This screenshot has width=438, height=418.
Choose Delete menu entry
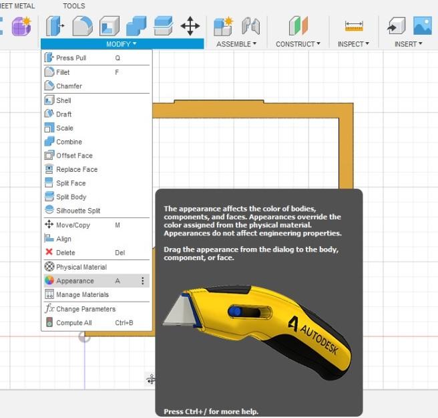tap(96, 252)
